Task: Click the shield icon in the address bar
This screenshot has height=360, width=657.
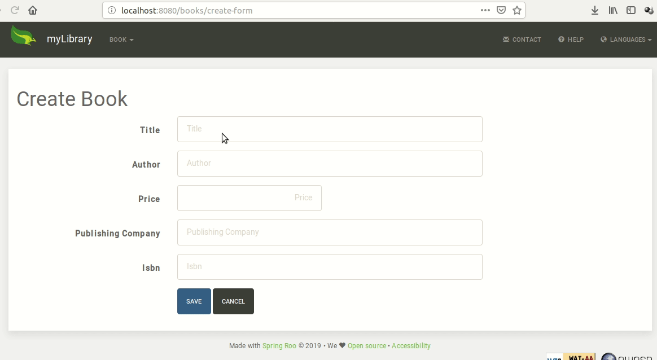Action: pos(501,10)
